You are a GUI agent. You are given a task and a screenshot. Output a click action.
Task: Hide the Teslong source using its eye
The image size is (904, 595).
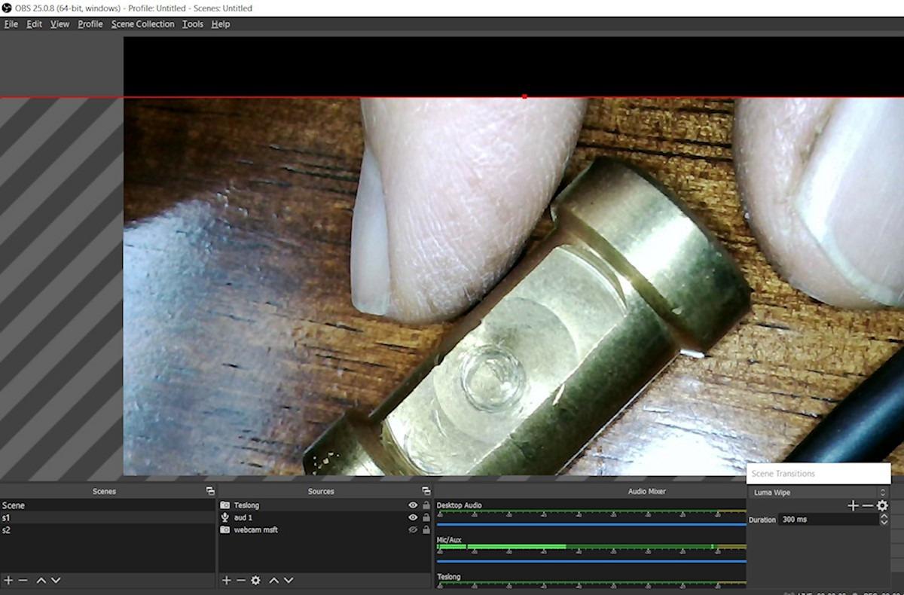(413, 505)
